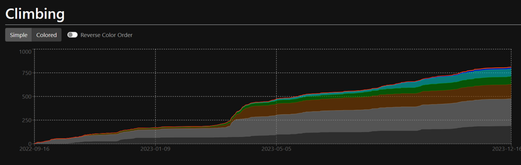The height and width of the screenshot is (165, 521).
Task: Click the 1000 y-axis label
Action: [x=26, y=52]
